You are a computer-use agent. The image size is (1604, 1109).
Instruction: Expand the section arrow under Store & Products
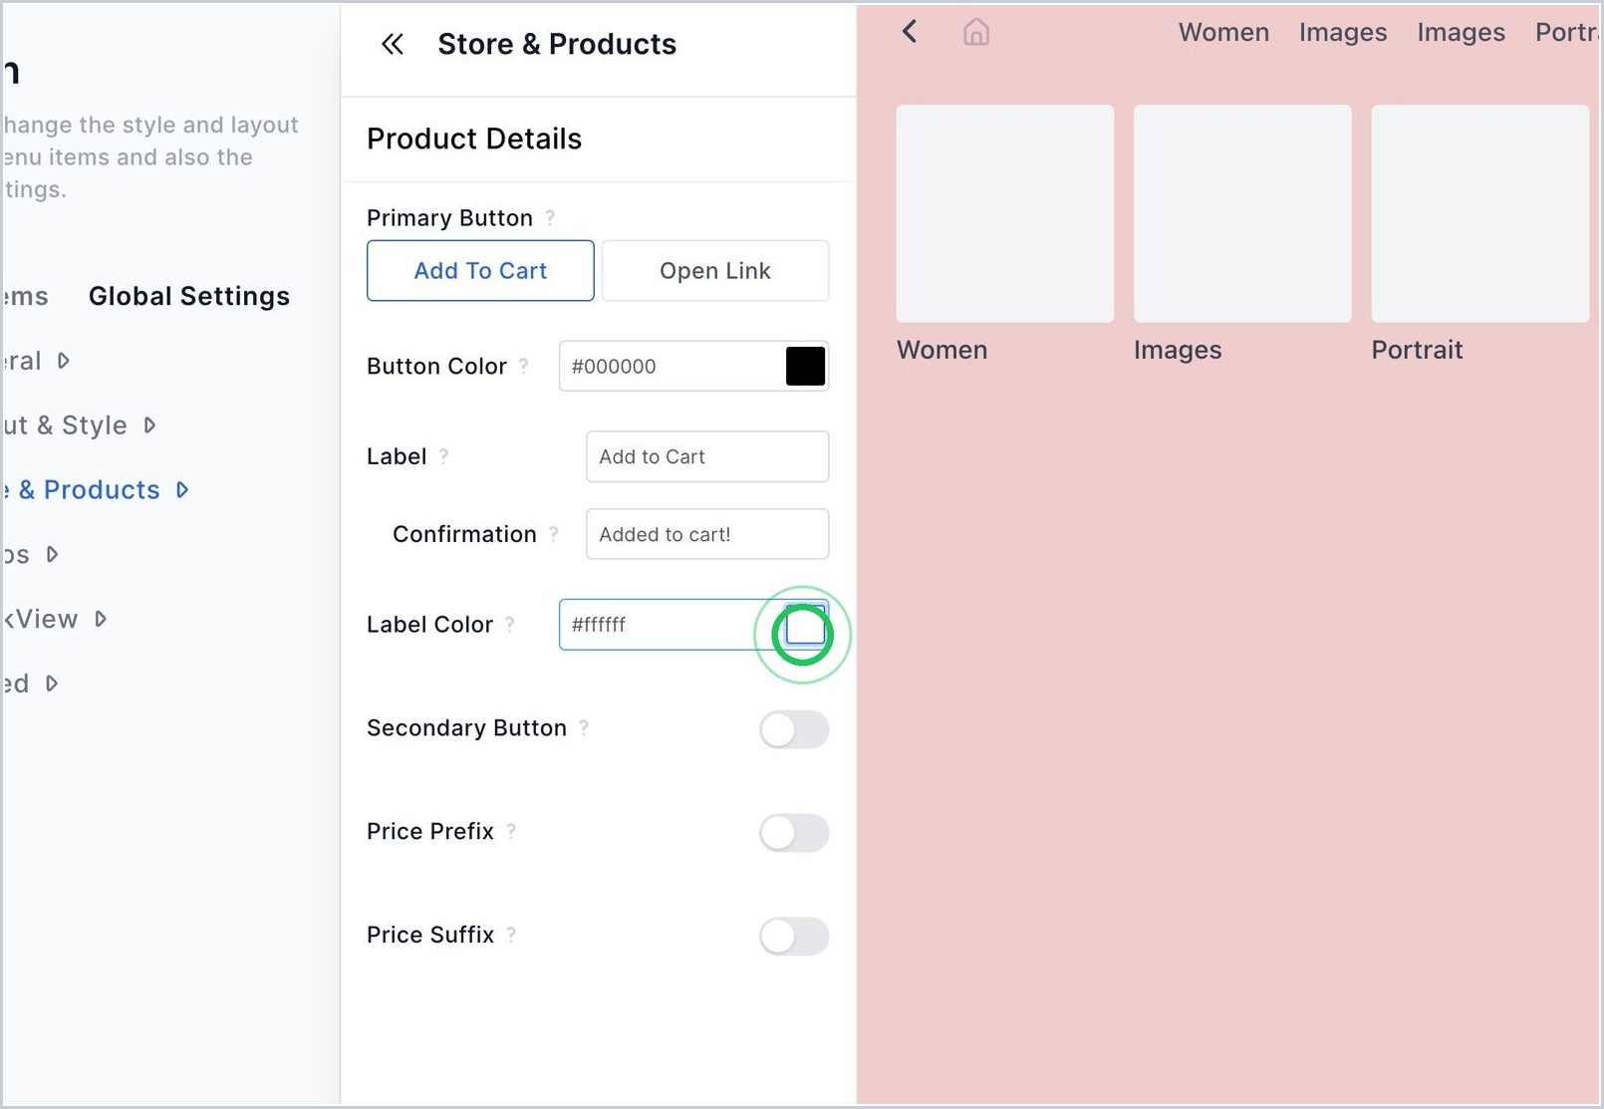(53, 554)
